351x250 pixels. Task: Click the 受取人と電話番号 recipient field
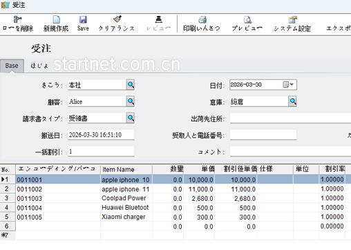(x=263, y=134)
